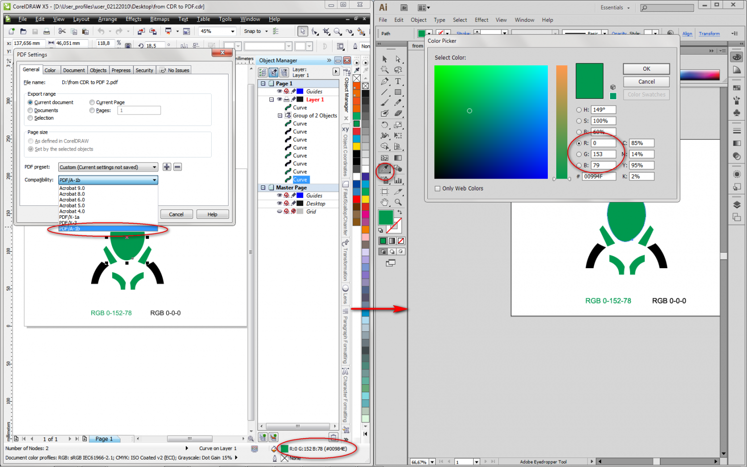Switch to the Color tab
The image size is (747, 467).
pyautogui.click(x=50, y=70)
